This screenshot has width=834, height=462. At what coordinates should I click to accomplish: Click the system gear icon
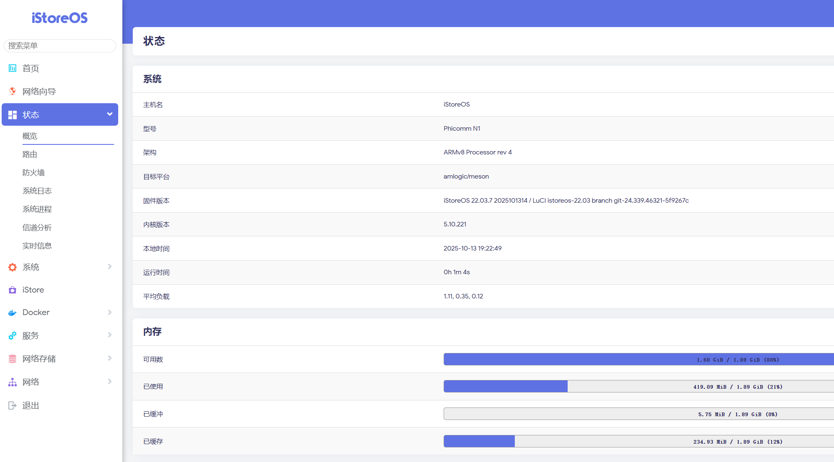[12, 267]
